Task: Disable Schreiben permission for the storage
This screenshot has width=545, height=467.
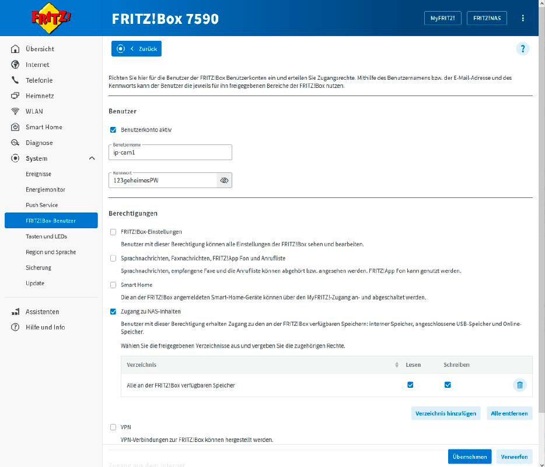Action: click(448, 384)
